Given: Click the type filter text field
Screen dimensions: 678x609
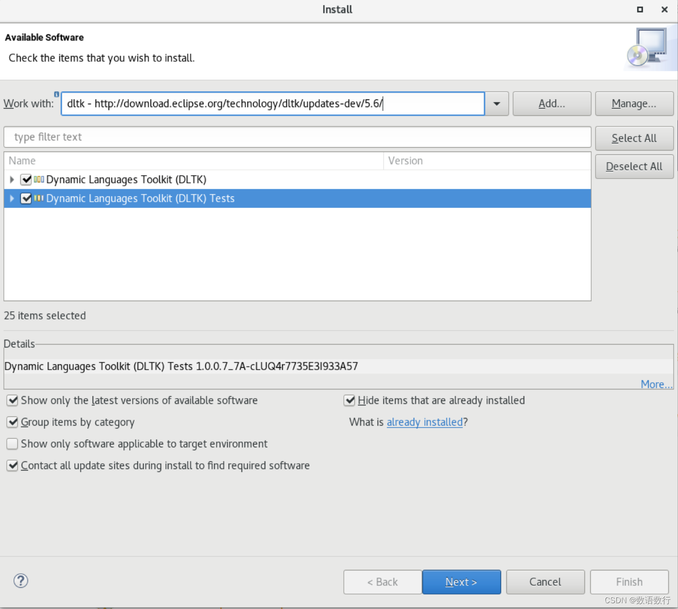Looking at the screenshot, I should click(x=298, y=137).
